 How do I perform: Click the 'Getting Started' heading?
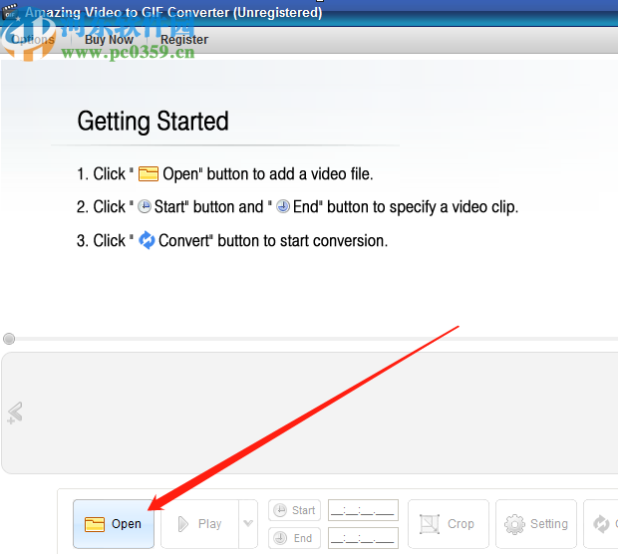[x=153, y=121]
